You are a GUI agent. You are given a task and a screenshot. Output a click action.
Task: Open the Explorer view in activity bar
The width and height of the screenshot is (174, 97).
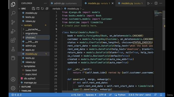click(13, 4)
